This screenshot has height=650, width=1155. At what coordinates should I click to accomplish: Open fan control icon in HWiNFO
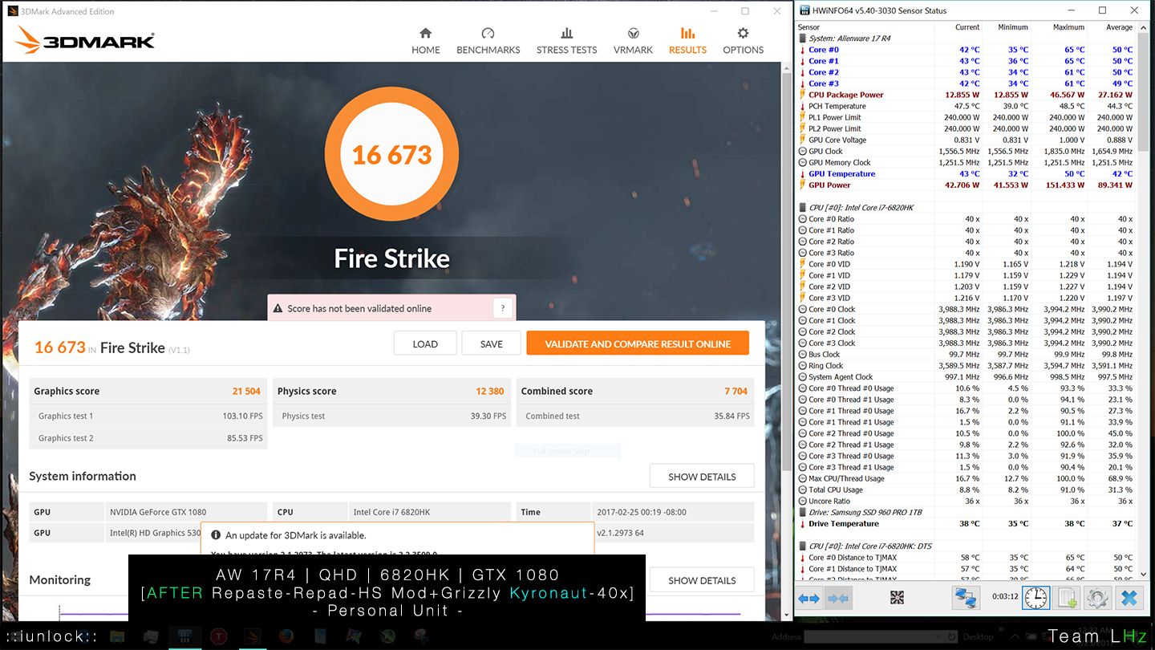pyautogui.click(x=897, y=598)
